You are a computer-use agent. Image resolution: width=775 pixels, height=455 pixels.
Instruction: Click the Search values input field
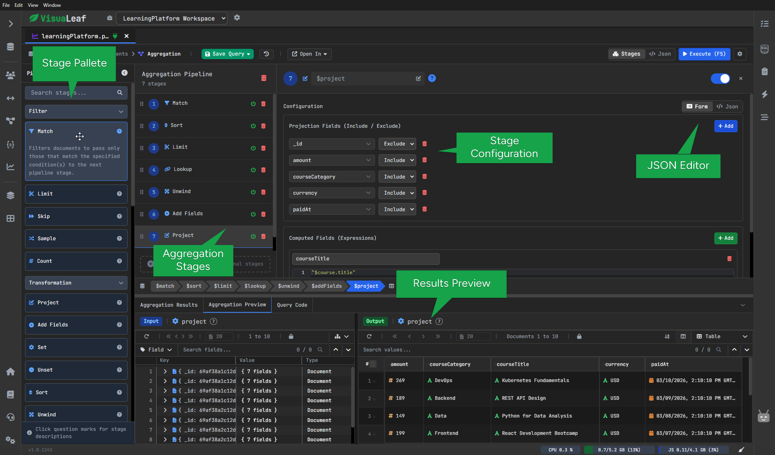coord(525,350)
